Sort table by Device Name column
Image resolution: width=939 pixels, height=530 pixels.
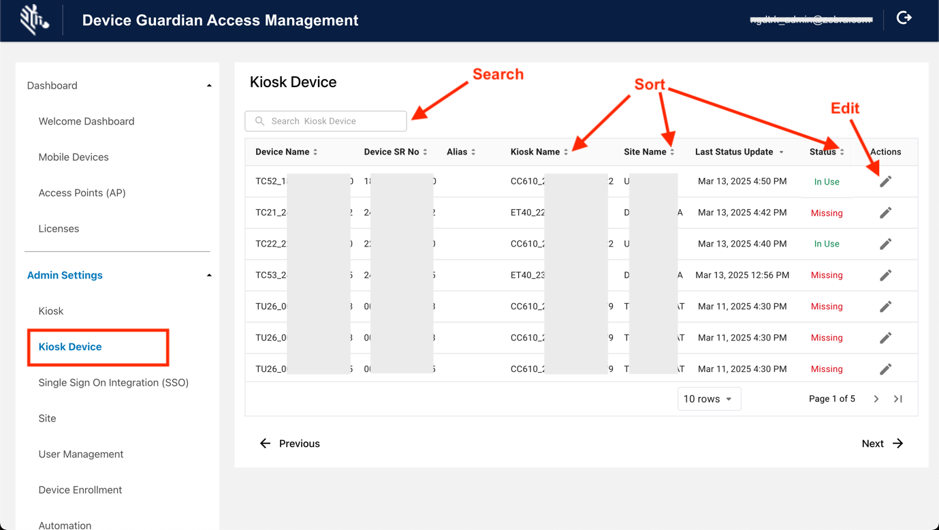315,152
